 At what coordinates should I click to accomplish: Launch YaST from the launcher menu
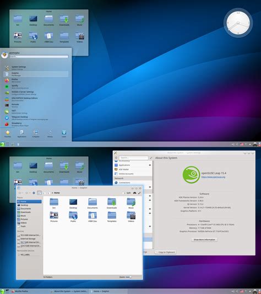pos(36,112)
